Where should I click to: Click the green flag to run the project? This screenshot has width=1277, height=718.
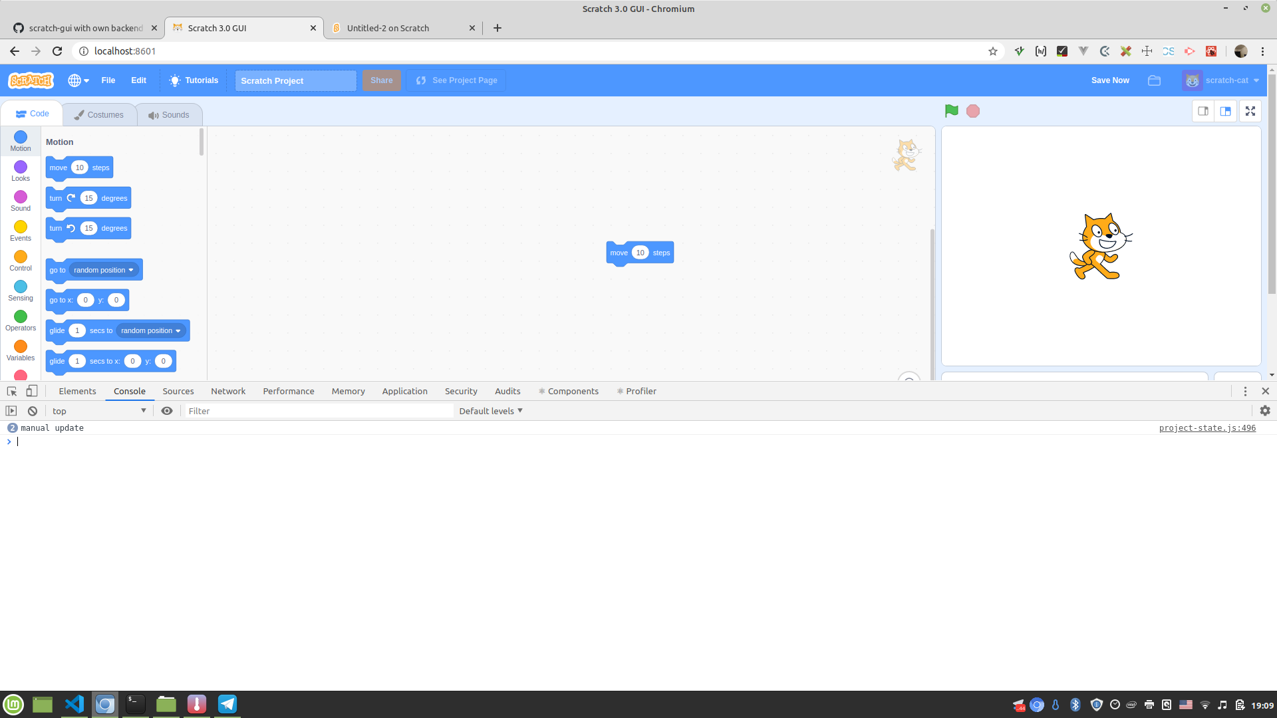[x=950, y=110]
